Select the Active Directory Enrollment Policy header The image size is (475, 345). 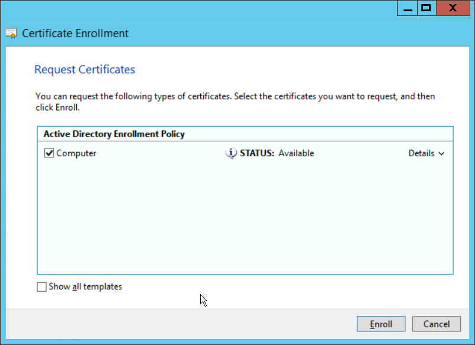114,134
